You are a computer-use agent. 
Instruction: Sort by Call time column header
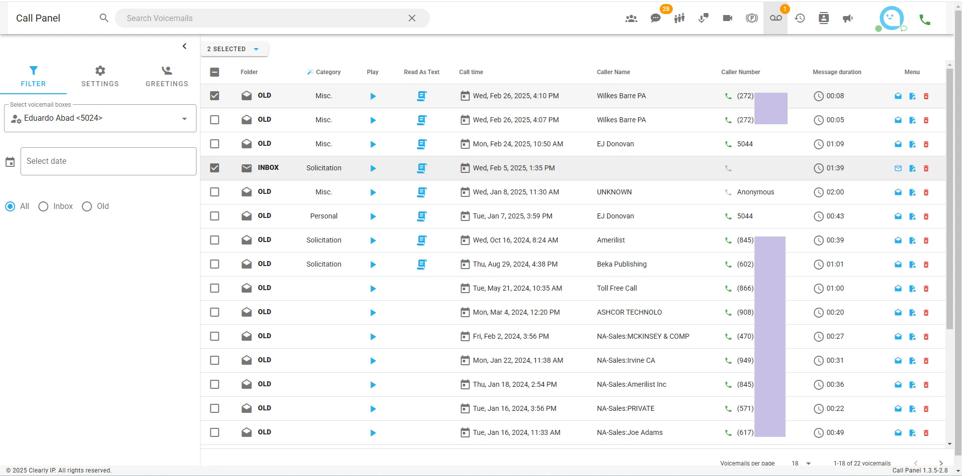click(471, 72)
